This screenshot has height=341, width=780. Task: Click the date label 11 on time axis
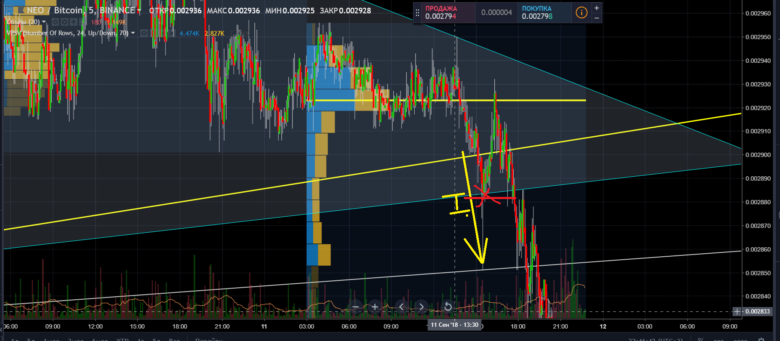pos(264,326)
